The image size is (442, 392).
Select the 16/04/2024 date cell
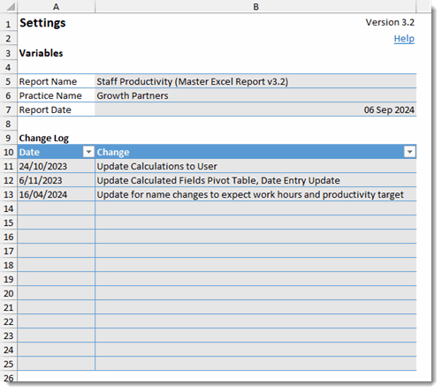[56, 194]
